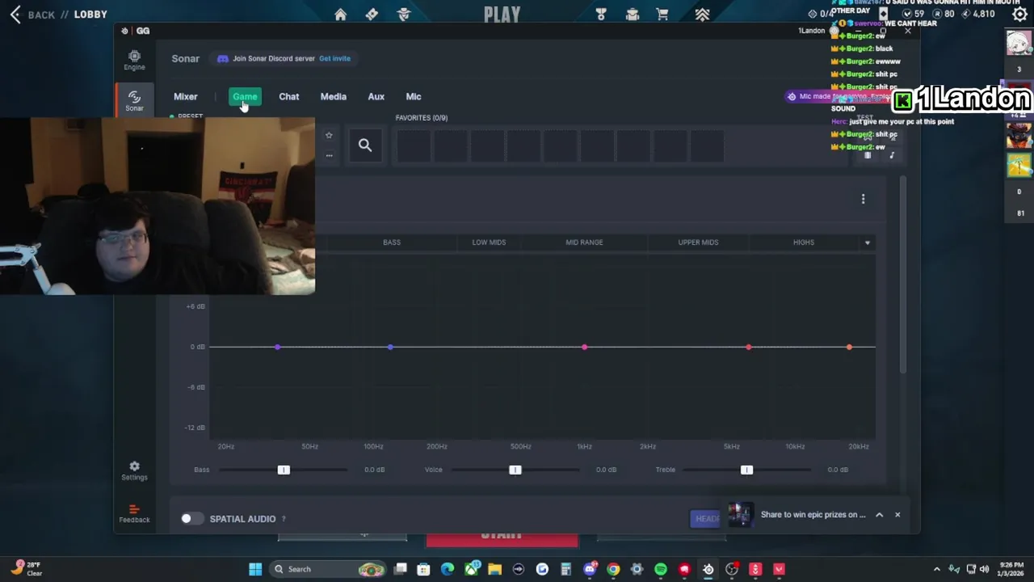Image resolution: width=1034 pixels, height=582 pixels.
Task: Open Valorant career trophy icon
Action: [x=601, y=15]
